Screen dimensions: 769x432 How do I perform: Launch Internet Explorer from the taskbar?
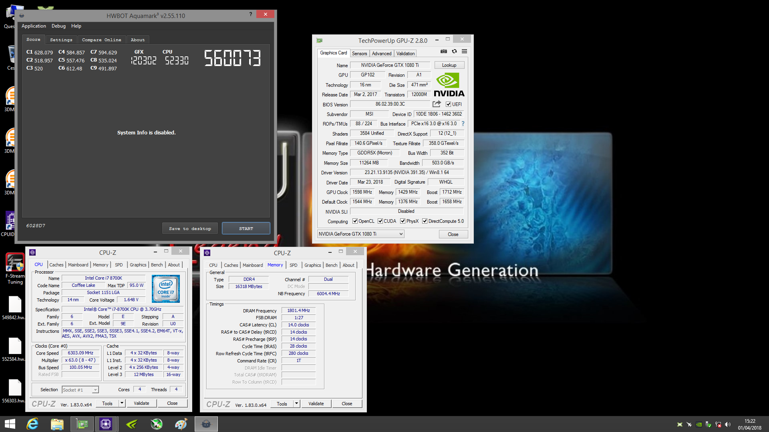coord(32,424)
